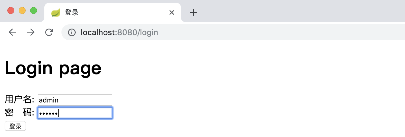Click the localhost:8080/login URL text
Screen dimensions: 405x137
(x=119, y=33)
